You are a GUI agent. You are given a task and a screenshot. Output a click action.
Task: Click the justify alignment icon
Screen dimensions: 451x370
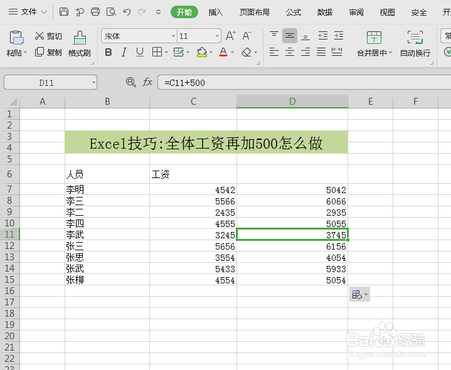[x=321, y=52]
